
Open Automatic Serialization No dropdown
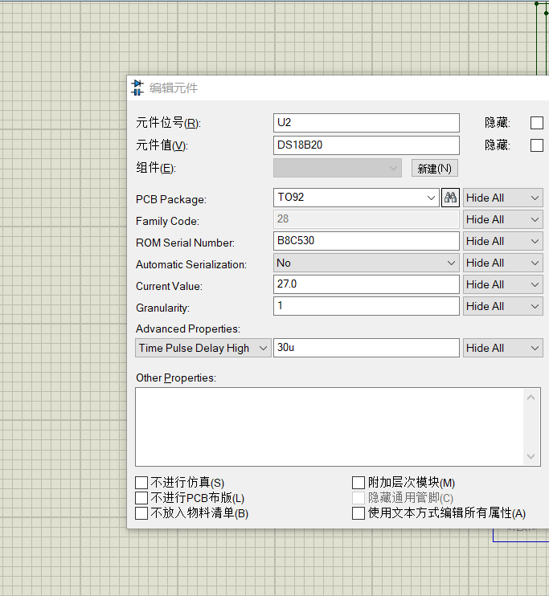click(x=366, y=263)
